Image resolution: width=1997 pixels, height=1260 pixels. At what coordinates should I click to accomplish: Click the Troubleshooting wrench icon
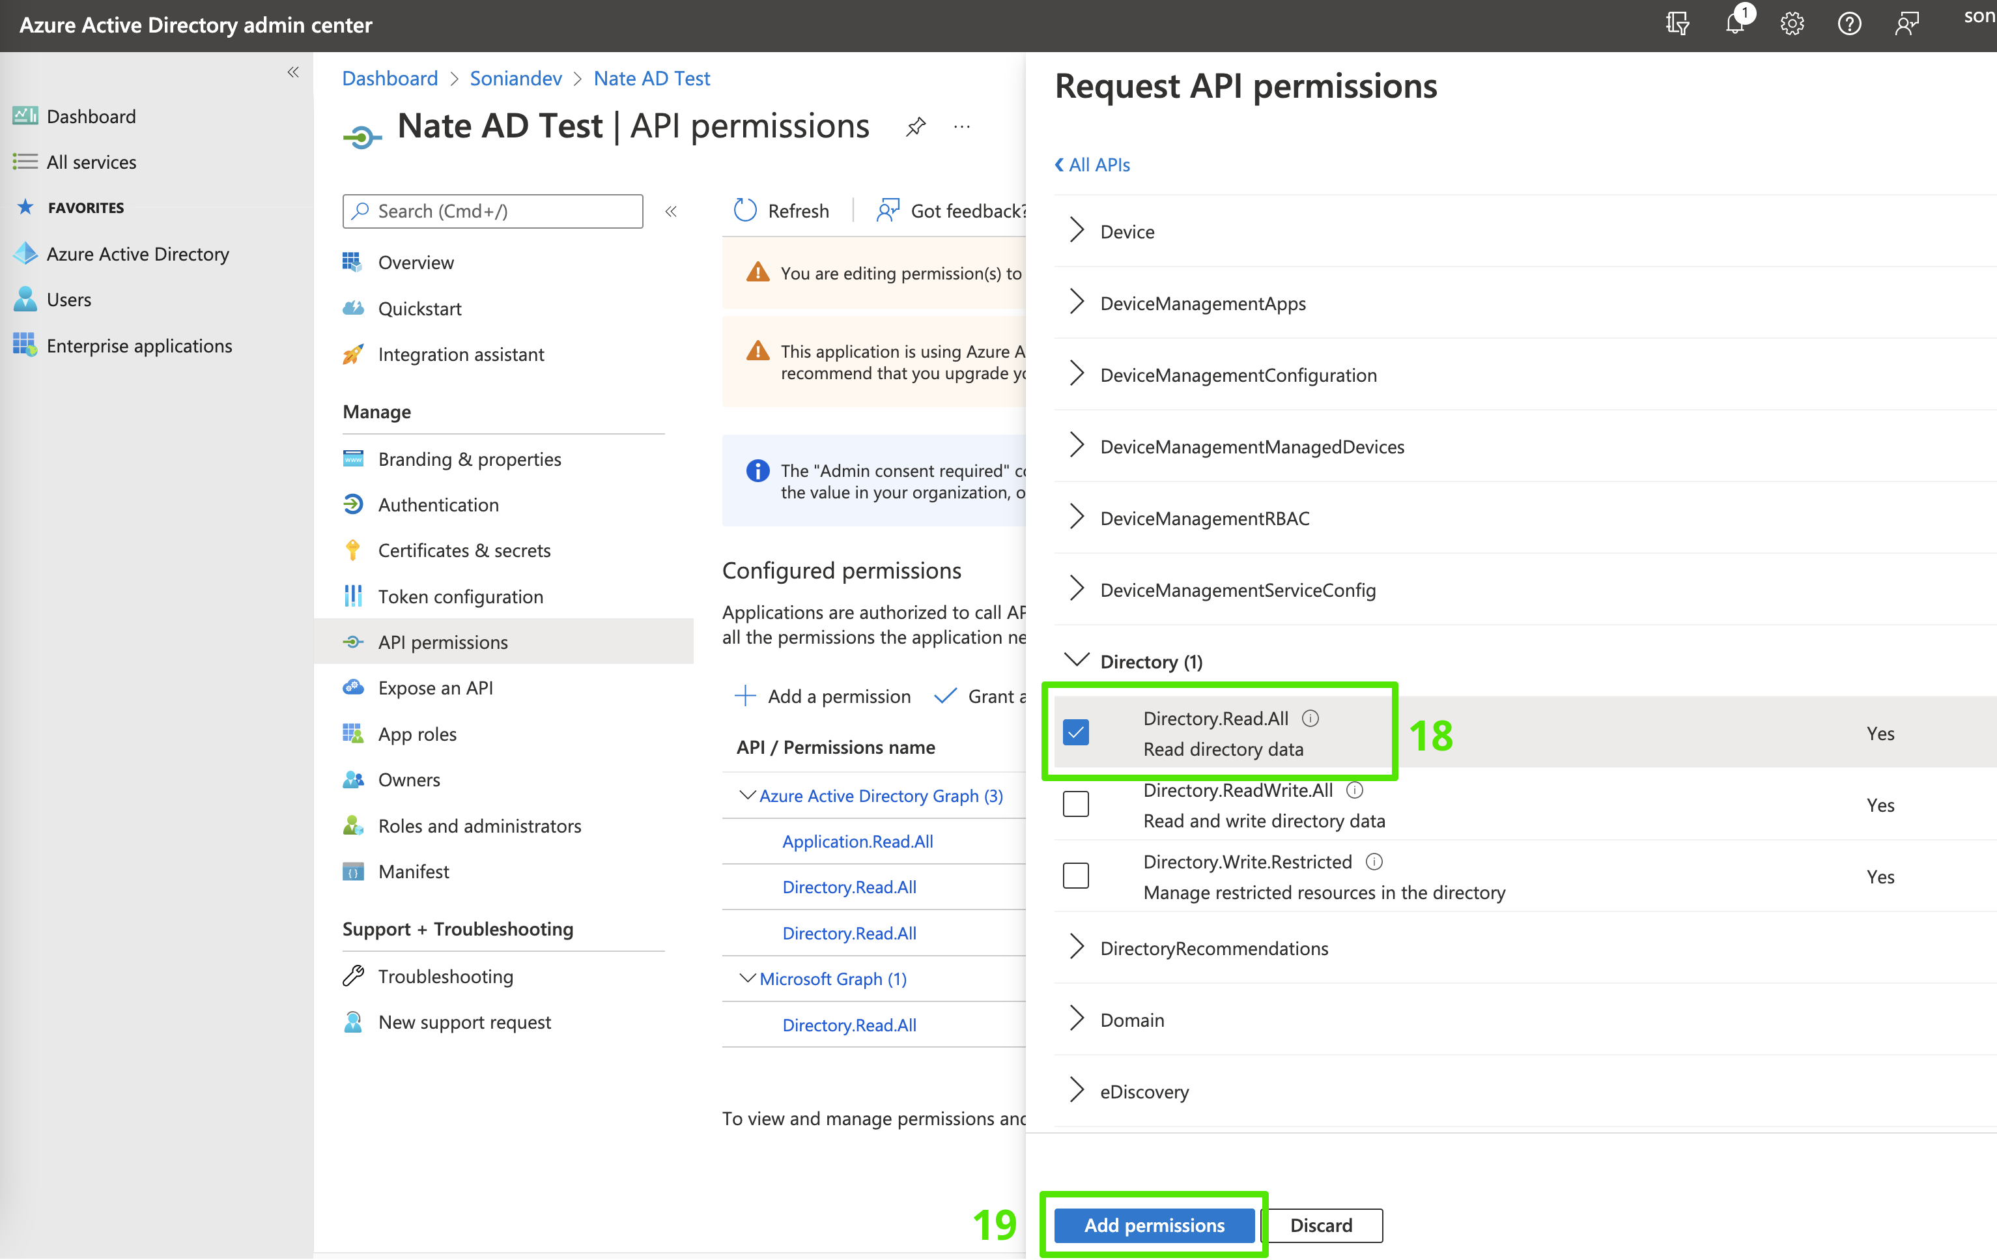click(x=353, y=977)
